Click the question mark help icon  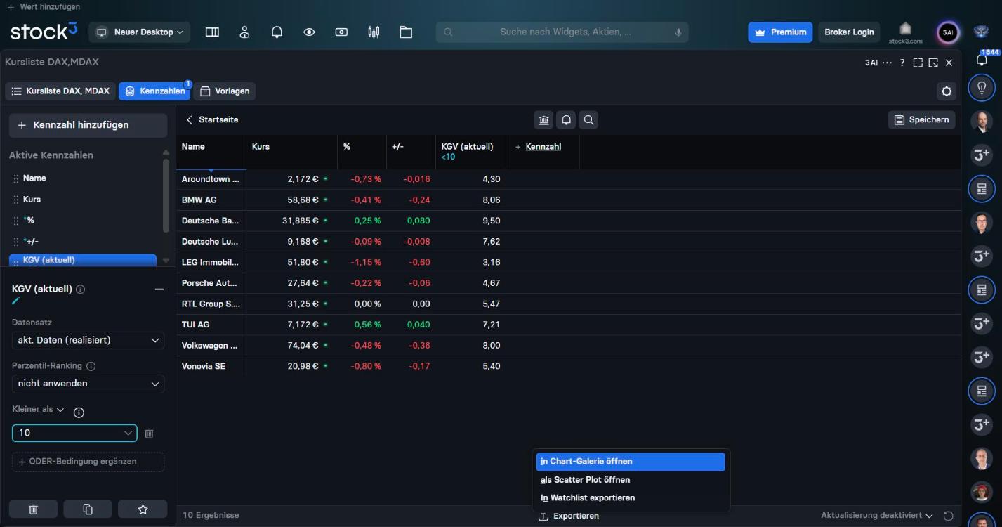[902, 63]
